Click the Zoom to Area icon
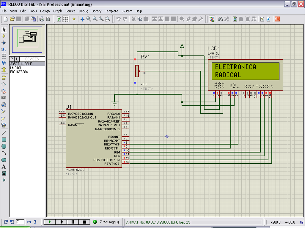 tap(108, 19)
